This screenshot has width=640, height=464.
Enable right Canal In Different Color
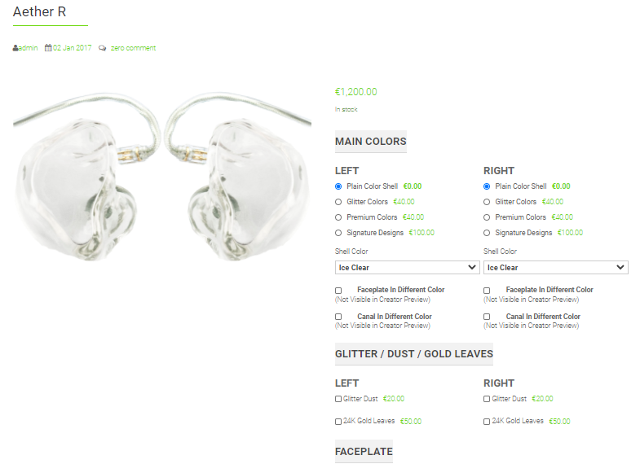tap(487, 317)
